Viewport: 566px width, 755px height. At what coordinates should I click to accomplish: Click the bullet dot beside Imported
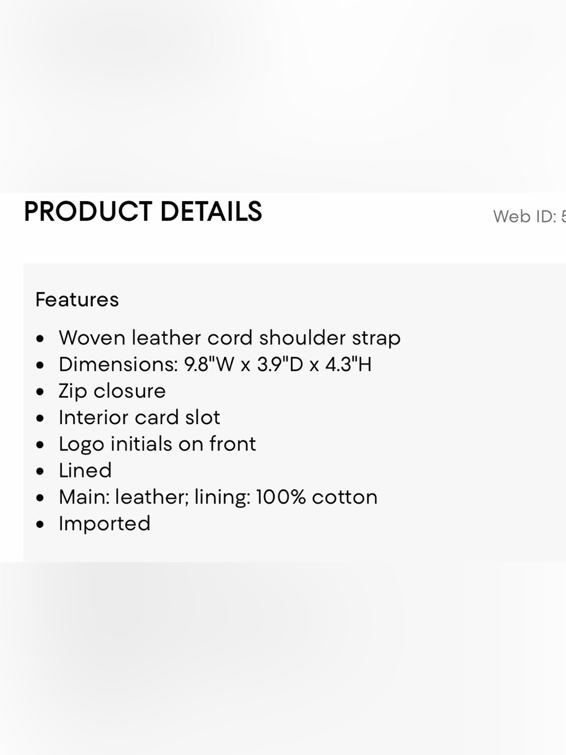[40, 526]
